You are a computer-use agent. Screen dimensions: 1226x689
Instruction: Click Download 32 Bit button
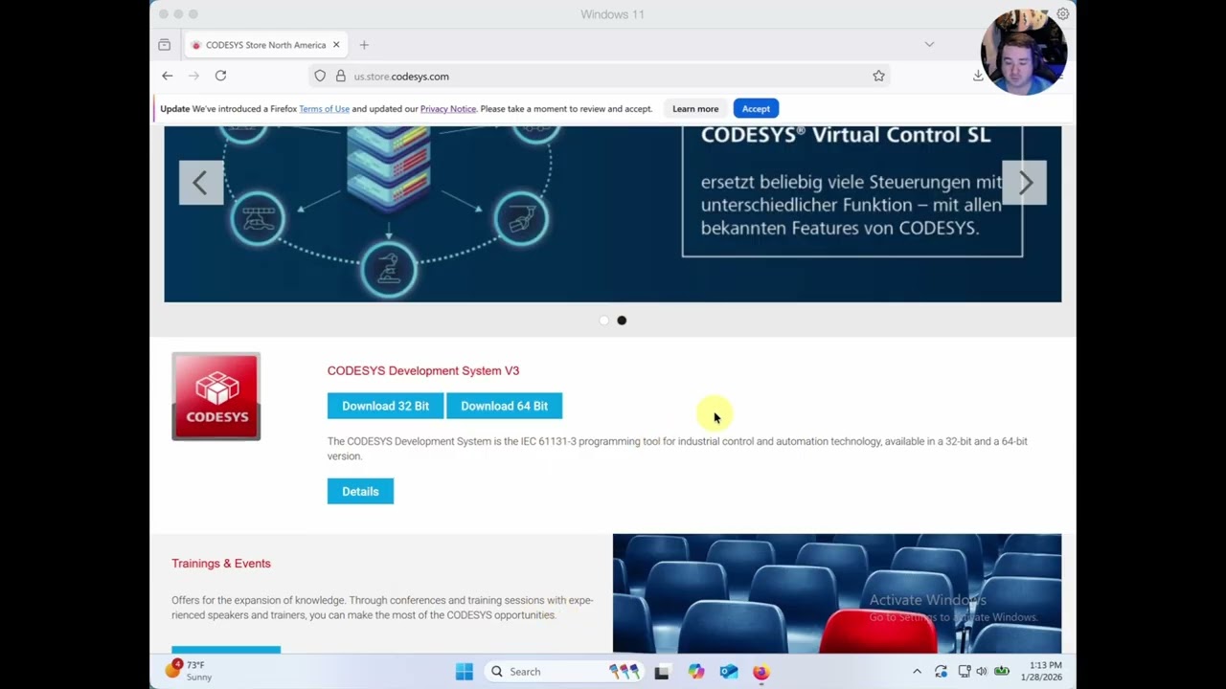coord(385,406)
